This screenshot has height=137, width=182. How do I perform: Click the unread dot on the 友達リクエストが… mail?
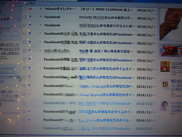click(x=30, y=25)
